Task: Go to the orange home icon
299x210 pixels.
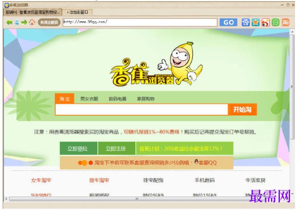Action: point(32,22)
